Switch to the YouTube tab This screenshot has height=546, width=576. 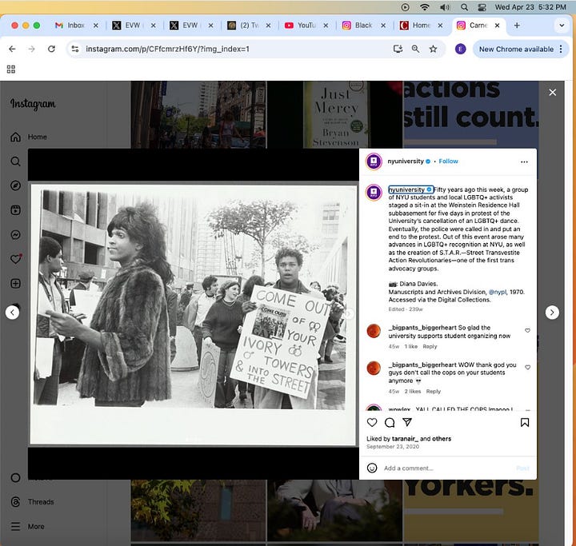(300, 26)
